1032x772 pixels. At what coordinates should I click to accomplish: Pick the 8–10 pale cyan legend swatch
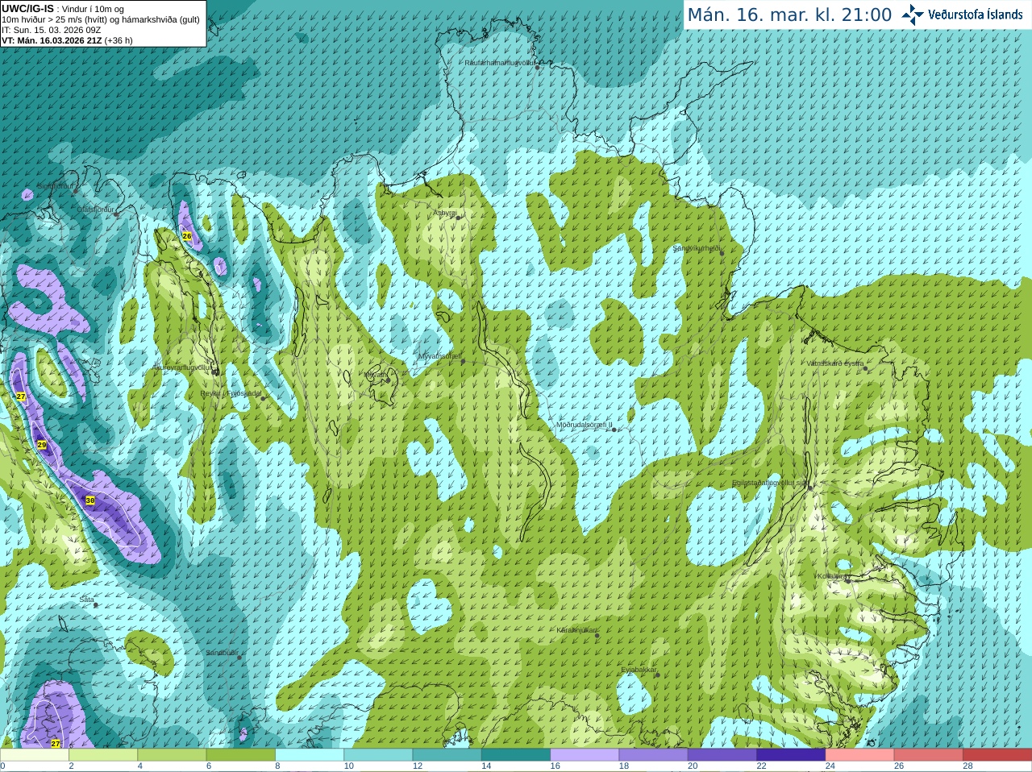pos(310,755)
